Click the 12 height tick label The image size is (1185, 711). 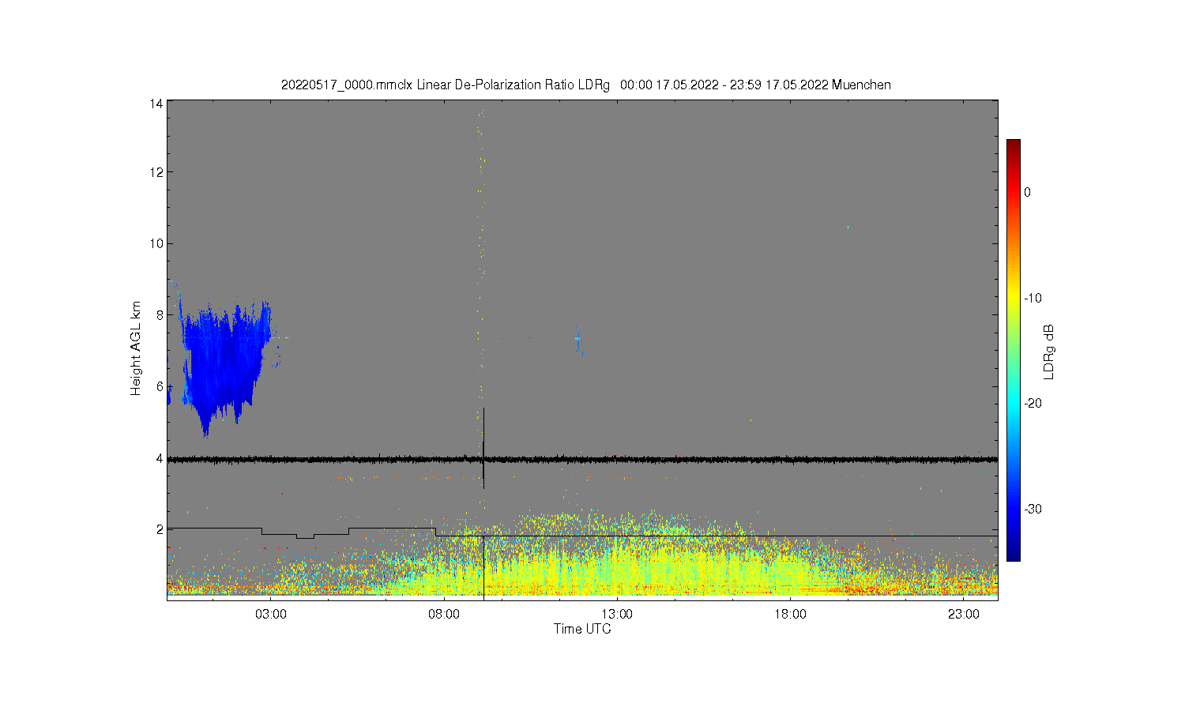pyautogui.click(x=156, y=172)
